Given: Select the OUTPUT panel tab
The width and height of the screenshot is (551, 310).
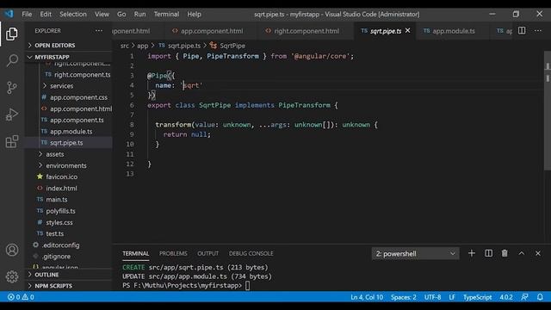Looking at the screenshot, I should (208, 253).
